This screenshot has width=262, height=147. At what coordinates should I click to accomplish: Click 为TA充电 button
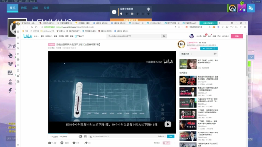click(x=192, y=48)
